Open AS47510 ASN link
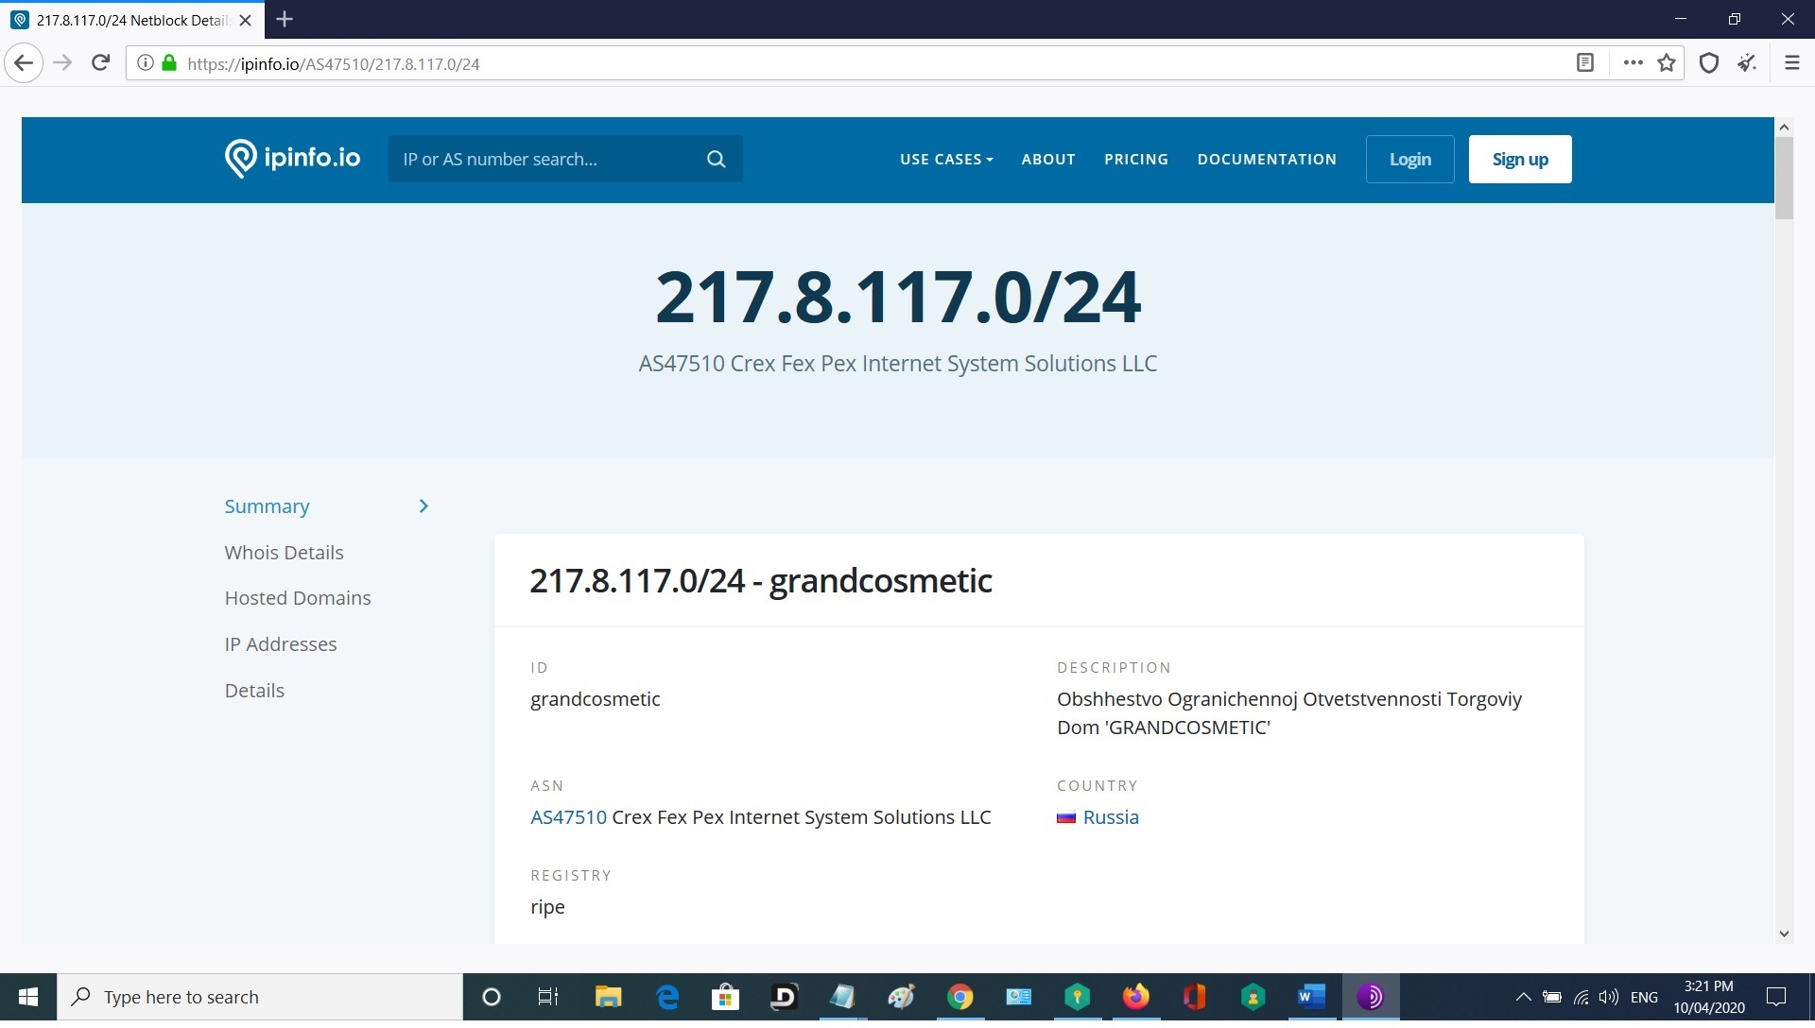This screenshot has height=1028, width=1815. (x=568, y=817)
